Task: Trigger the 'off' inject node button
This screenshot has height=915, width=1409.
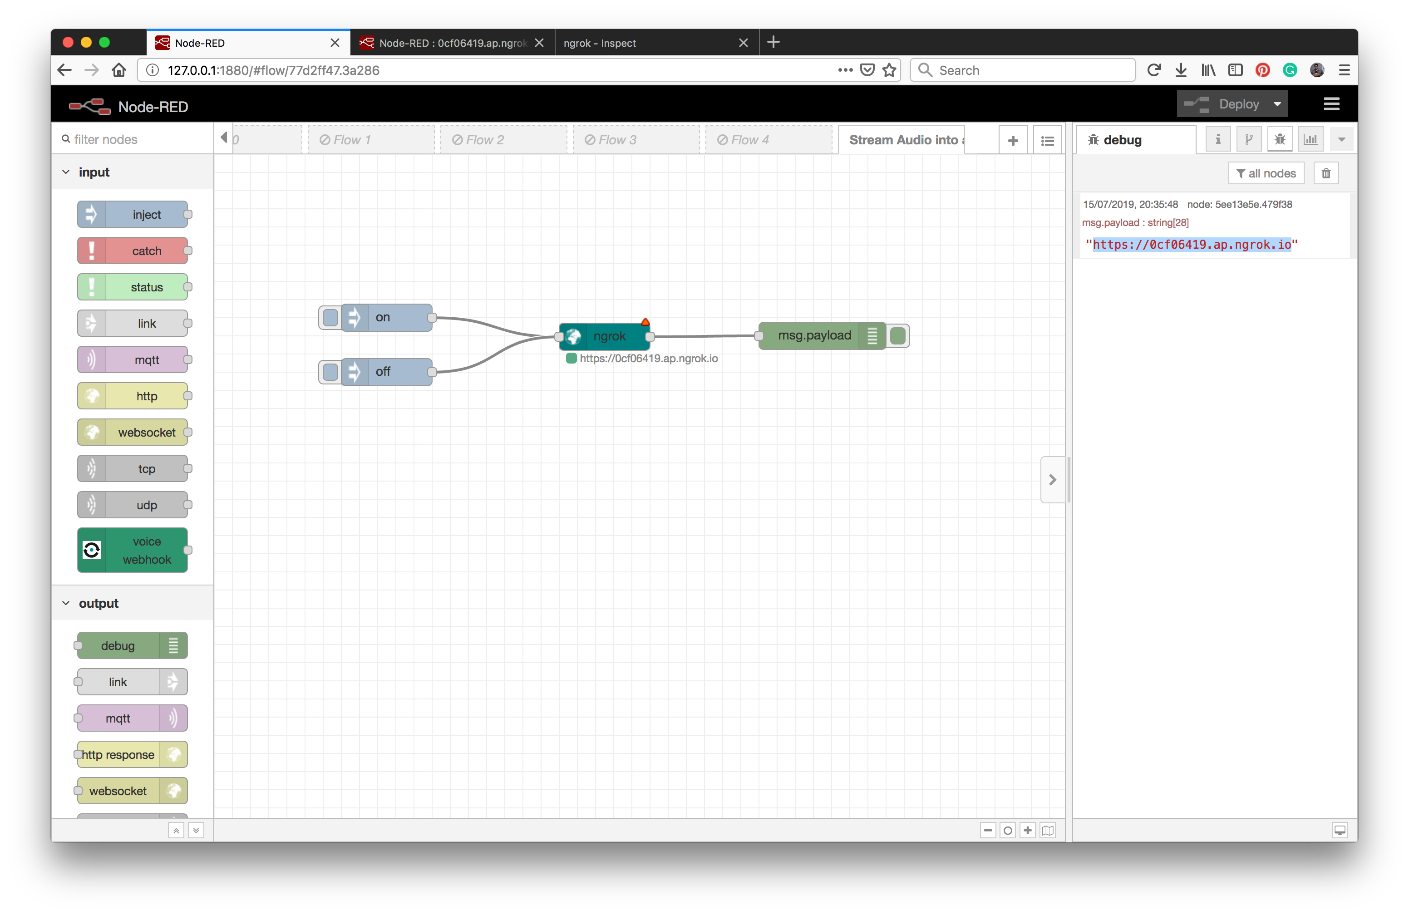Action: point(330,372)
